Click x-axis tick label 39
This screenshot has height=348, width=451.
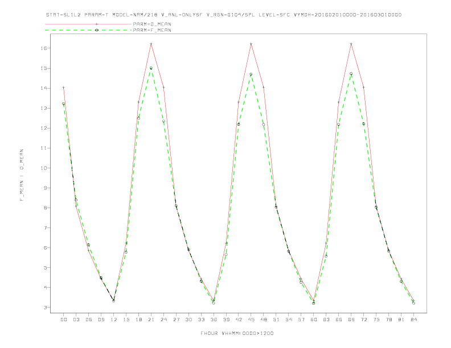(226, 320)
